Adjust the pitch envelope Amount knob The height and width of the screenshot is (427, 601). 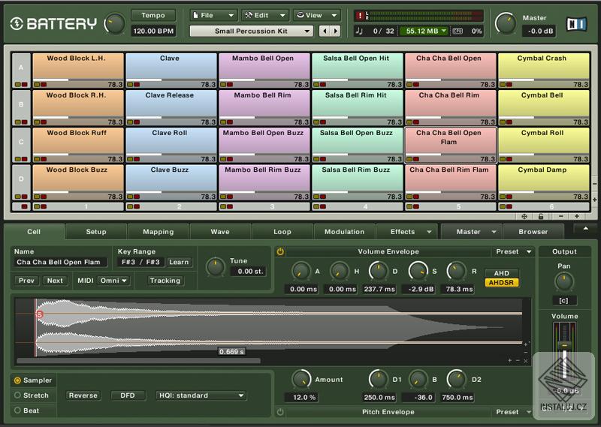pyautogui.click(x=301, y=379)
